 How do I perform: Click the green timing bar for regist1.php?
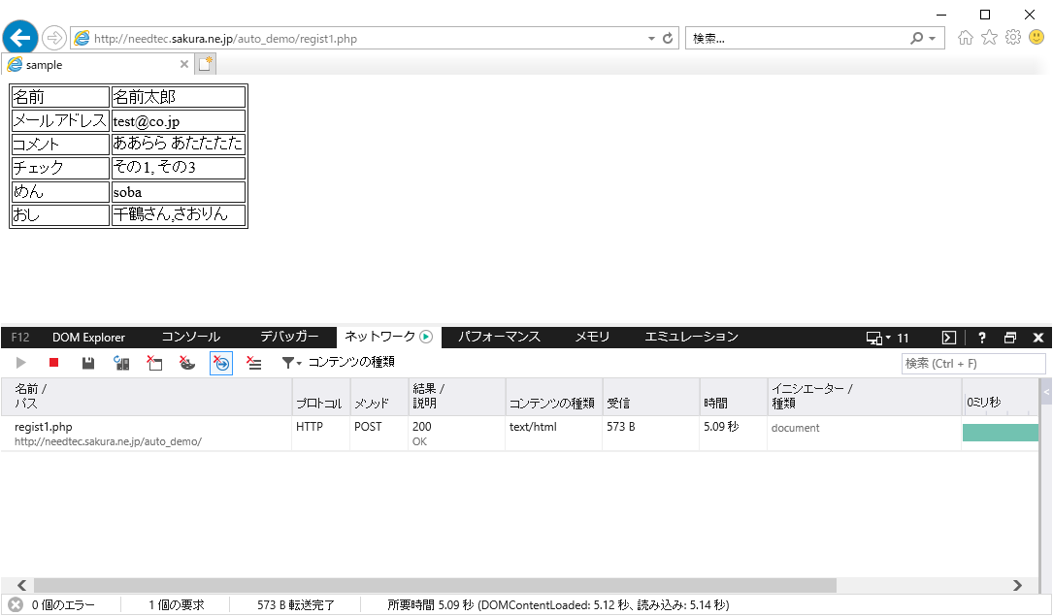(x=1001, y=433)
